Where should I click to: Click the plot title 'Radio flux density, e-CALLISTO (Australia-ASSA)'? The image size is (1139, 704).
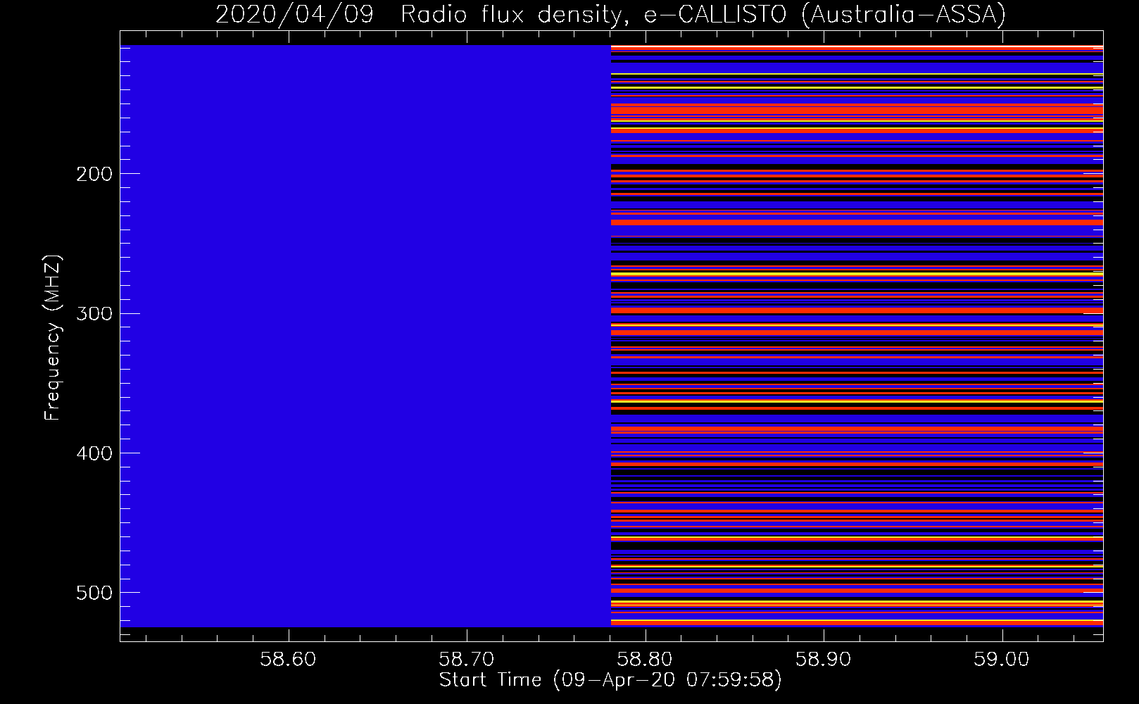703,14
